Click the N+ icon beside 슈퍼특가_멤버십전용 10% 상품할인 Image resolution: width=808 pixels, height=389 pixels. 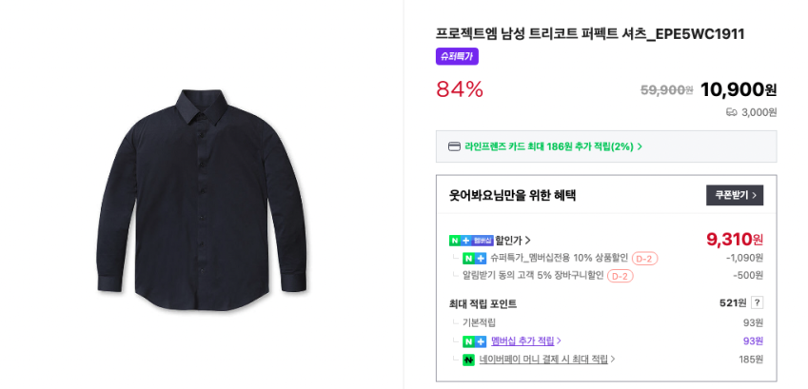click(x=474, y=258)
